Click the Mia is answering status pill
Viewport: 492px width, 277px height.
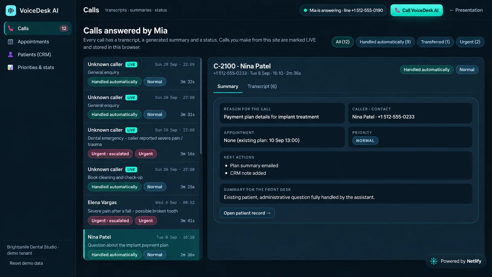343,10
